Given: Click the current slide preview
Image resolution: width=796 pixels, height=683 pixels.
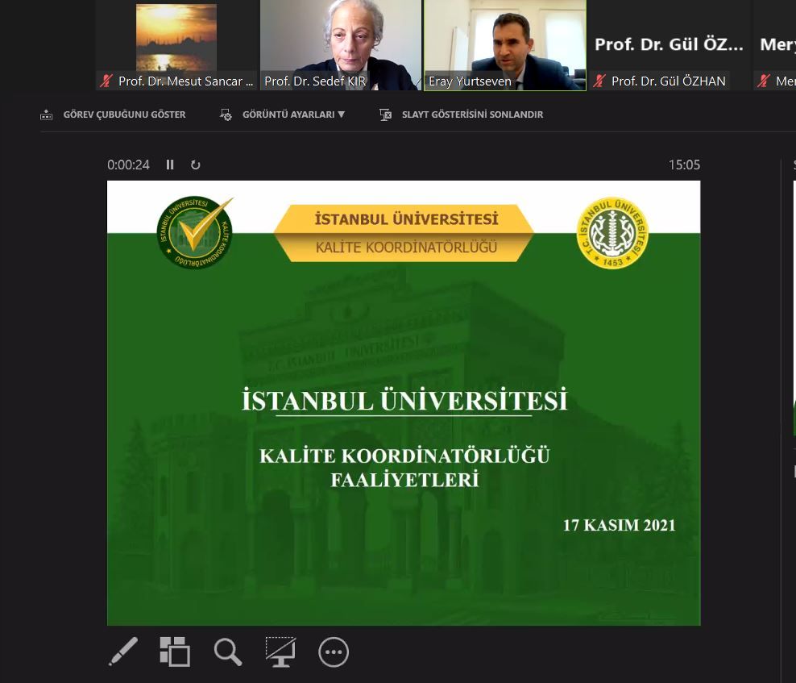Looking at the screenshot, I should [x=404, y=402].
